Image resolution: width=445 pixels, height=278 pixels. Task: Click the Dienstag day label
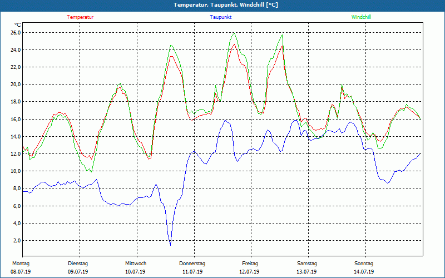click(78, 264)
